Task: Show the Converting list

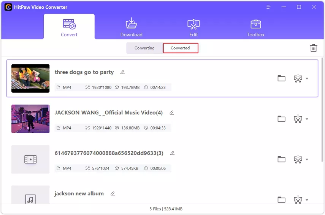Action: [144, 48]
